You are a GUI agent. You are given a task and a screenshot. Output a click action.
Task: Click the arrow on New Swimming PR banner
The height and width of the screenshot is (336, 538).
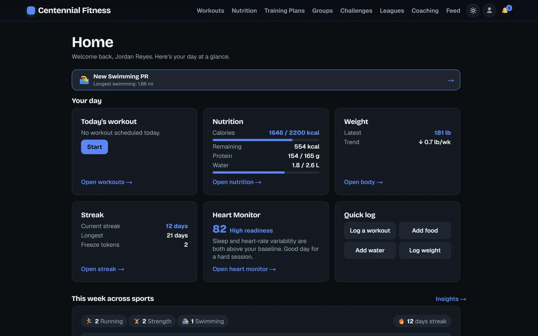(x=451, y=80)
